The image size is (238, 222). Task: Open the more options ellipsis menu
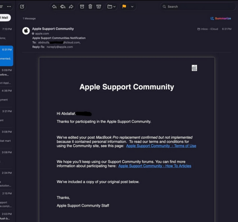9,6
